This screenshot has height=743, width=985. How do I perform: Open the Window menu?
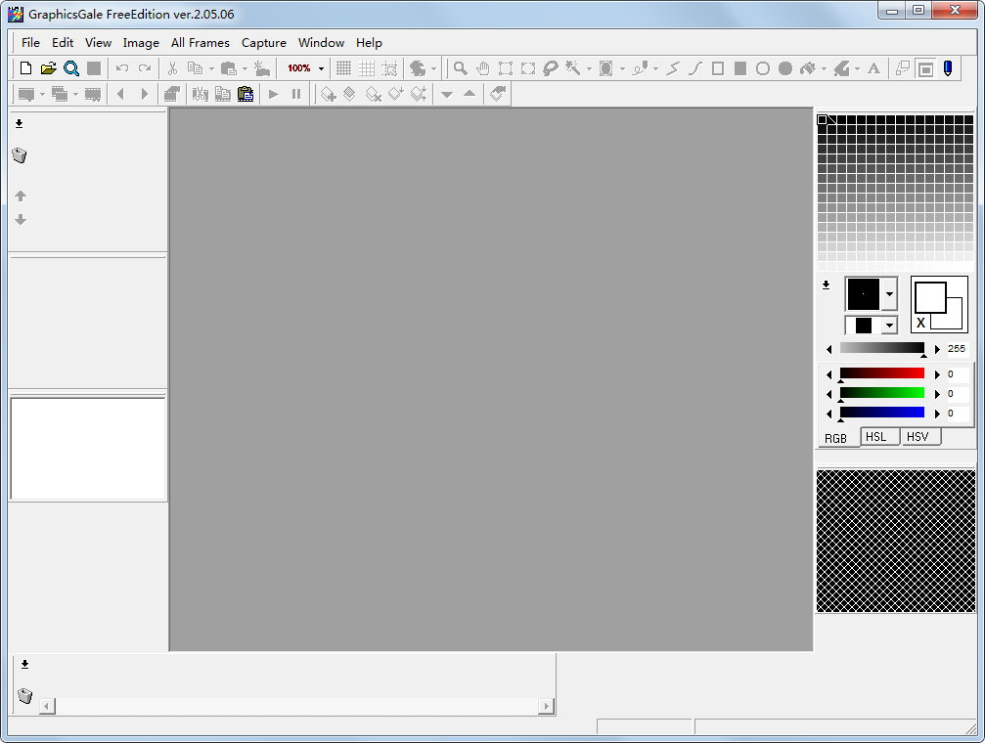(321, 43)
